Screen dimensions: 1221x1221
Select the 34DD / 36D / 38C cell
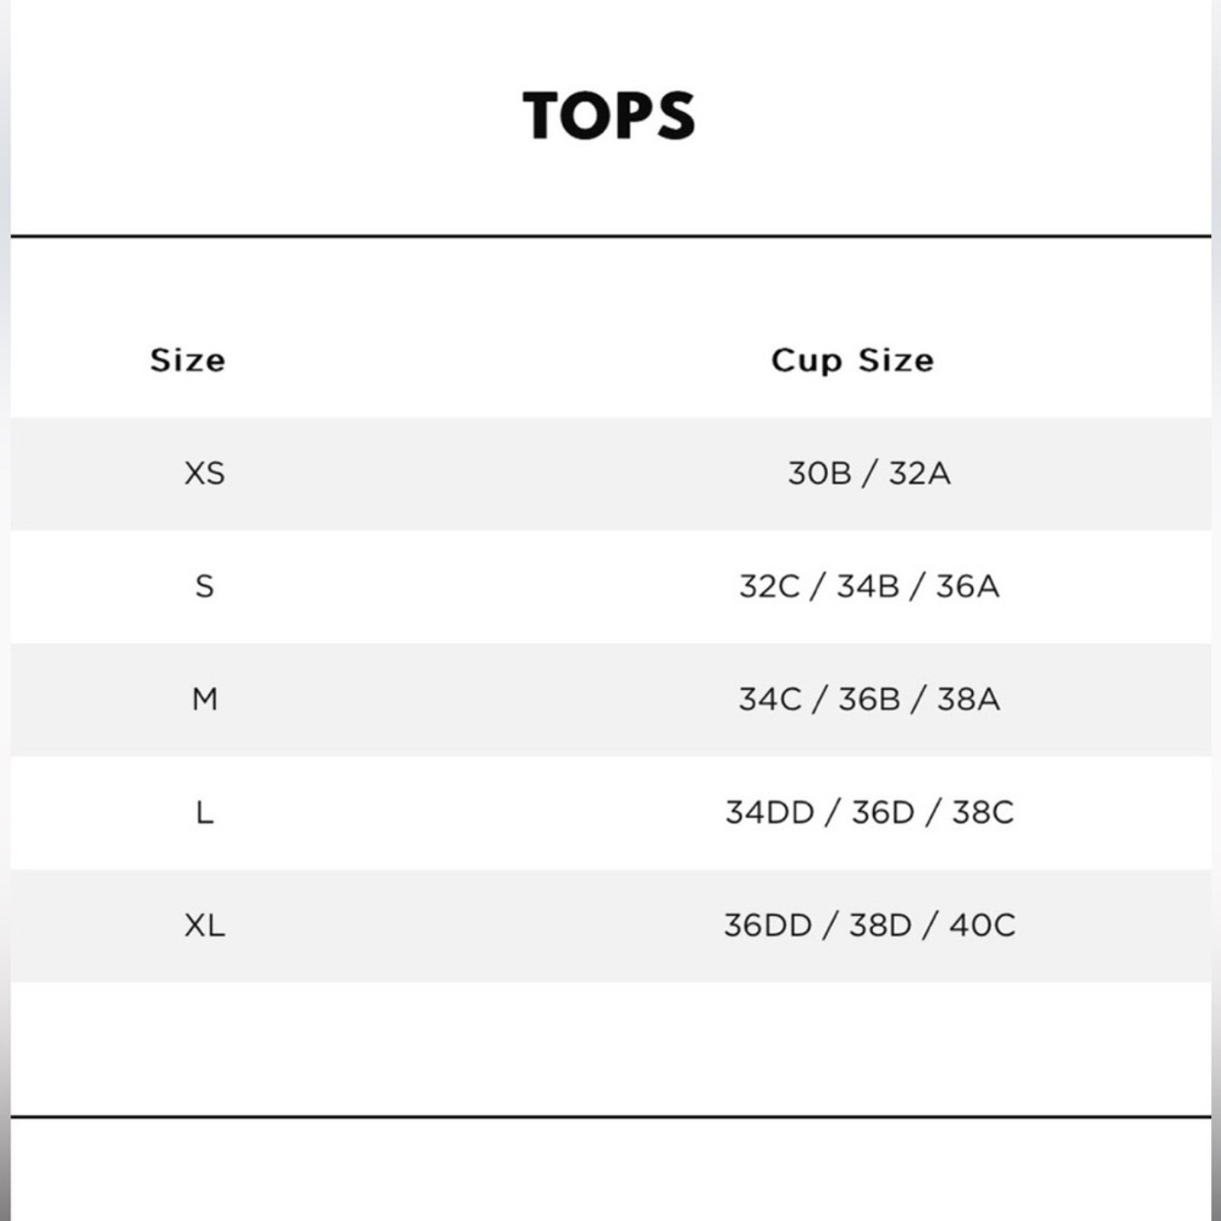(x=869, y=813)
